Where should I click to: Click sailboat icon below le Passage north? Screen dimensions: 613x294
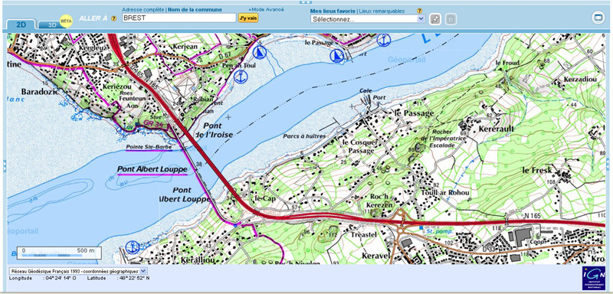pos(336,56)
